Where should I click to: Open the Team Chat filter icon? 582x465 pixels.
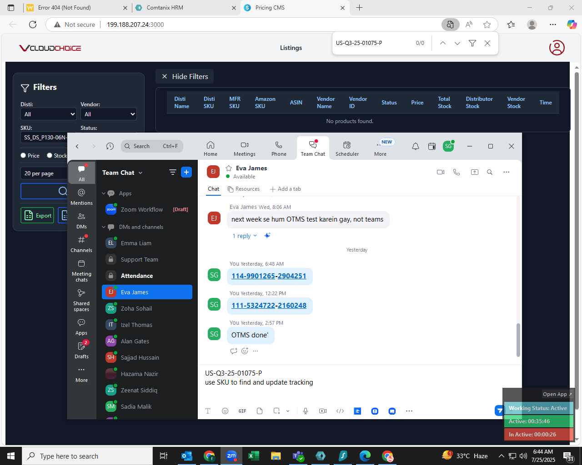173,172
